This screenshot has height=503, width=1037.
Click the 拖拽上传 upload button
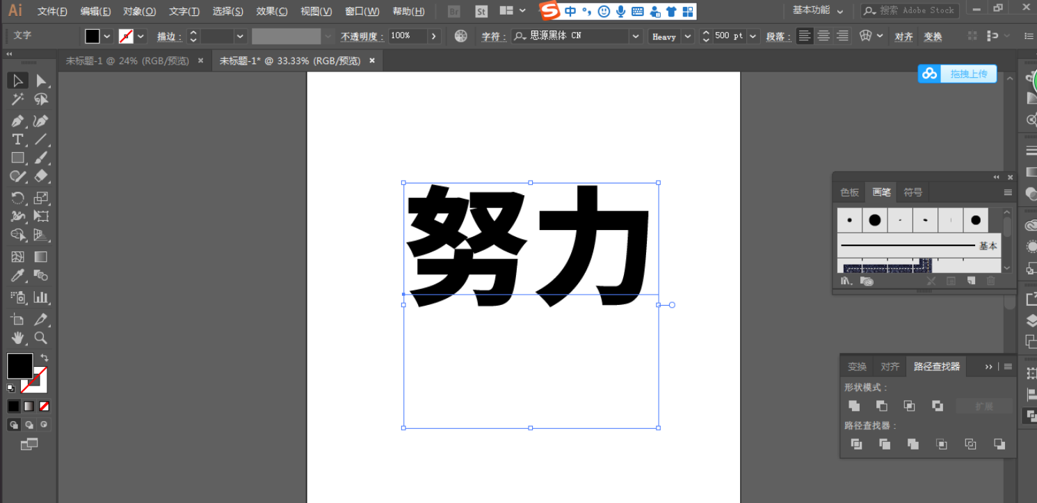point(958,74)
